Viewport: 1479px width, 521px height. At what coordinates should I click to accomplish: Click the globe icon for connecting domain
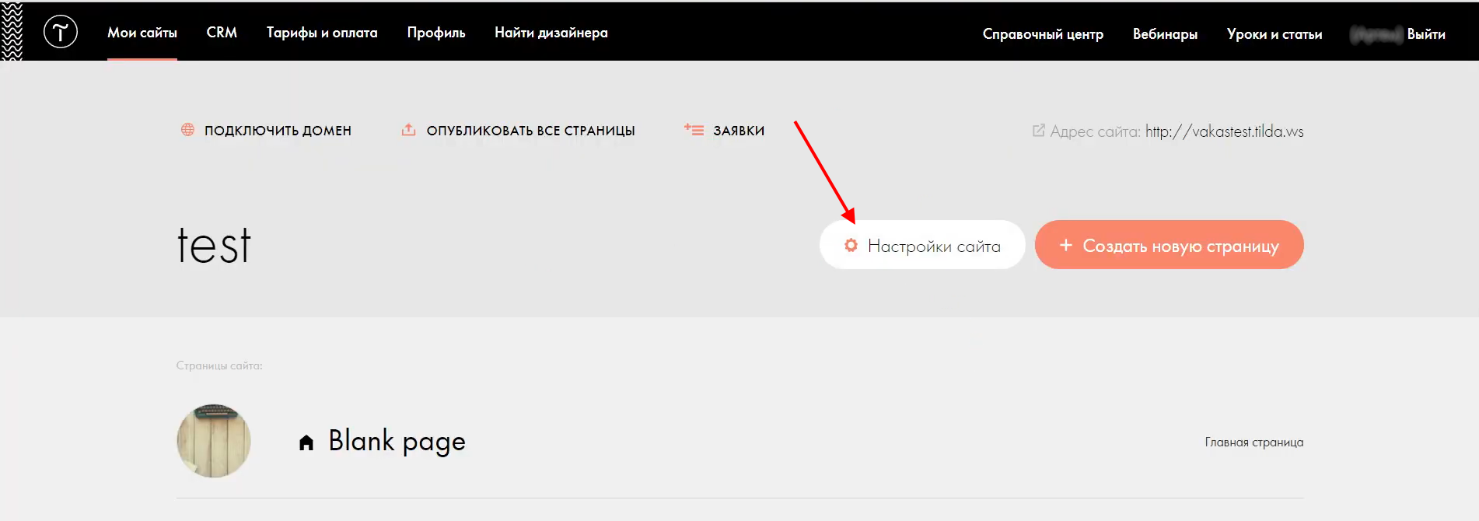pos(187,130)
